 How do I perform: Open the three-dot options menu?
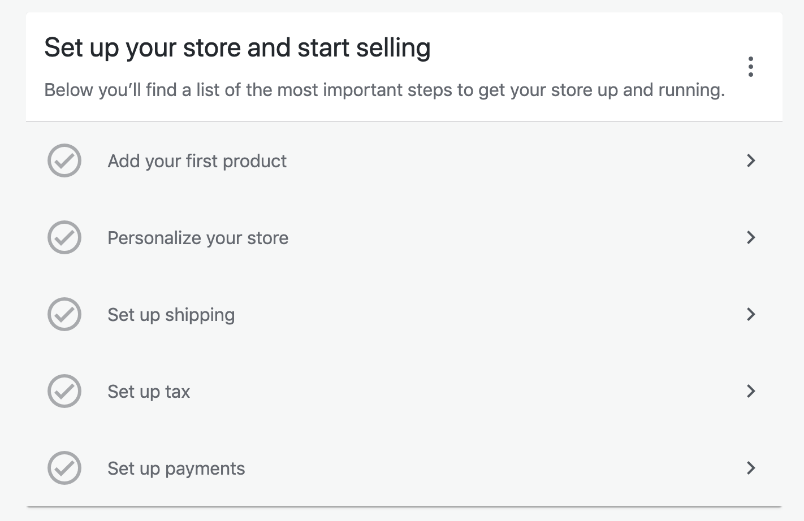tap(750, 67)
